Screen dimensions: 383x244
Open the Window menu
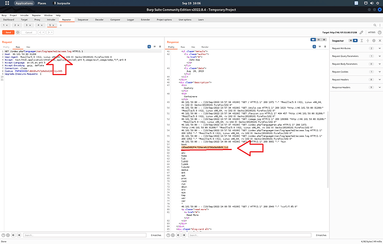point(48,15)
